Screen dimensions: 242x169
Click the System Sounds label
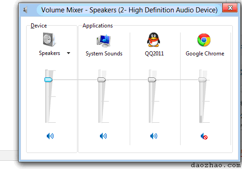pyautogui.click(x=104, y=54)
